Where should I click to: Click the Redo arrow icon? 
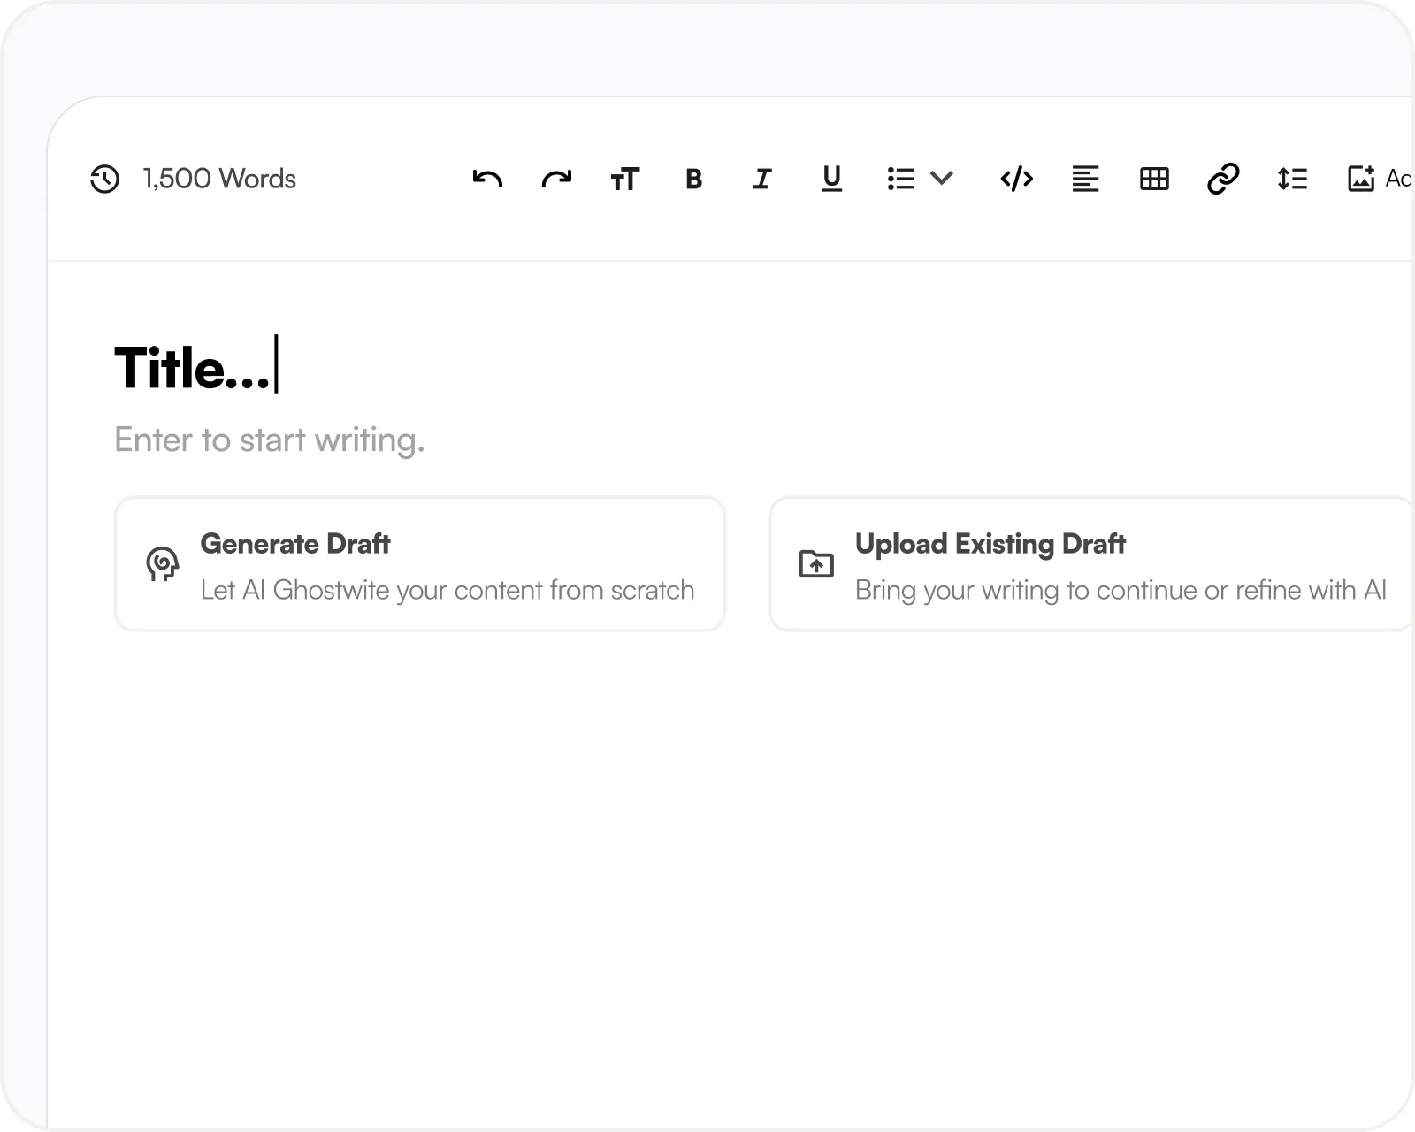tap(556, 179)
